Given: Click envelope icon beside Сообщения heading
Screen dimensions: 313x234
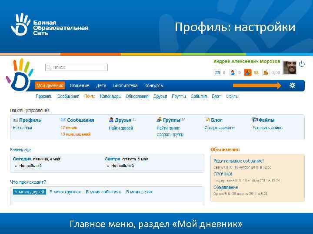Looking at the screenshot, I should point(63,120).
